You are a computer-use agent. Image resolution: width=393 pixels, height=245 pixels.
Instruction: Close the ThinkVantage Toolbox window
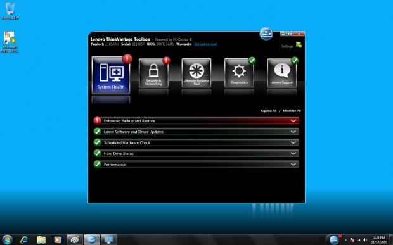[x=299, y=34]
